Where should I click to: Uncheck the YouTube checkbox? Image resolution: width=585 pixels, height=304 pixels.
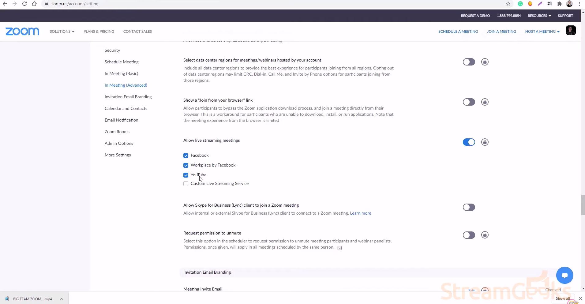click(186, 175)
